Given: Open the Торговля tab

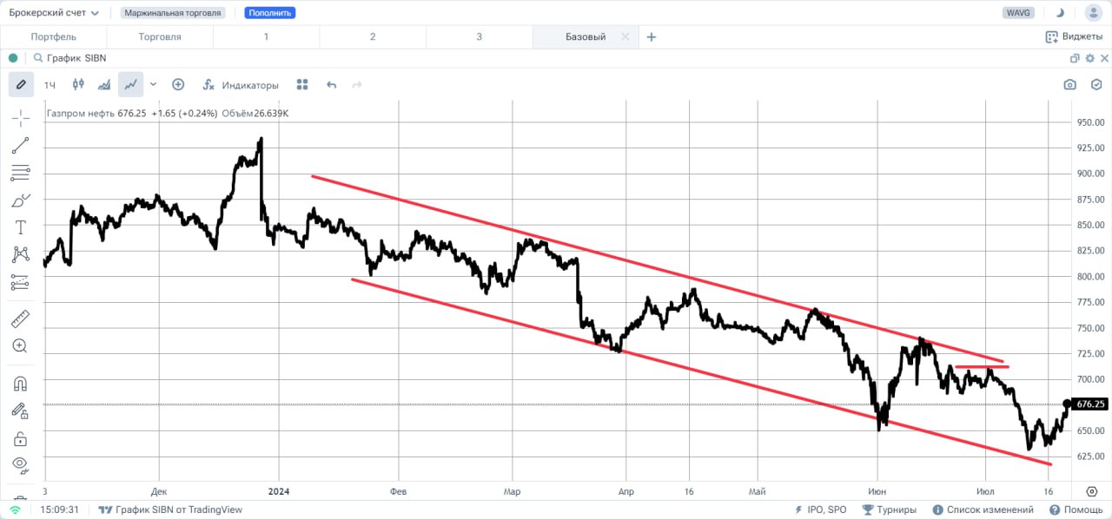Looking at the screenshot, I should tap(160, 36).
